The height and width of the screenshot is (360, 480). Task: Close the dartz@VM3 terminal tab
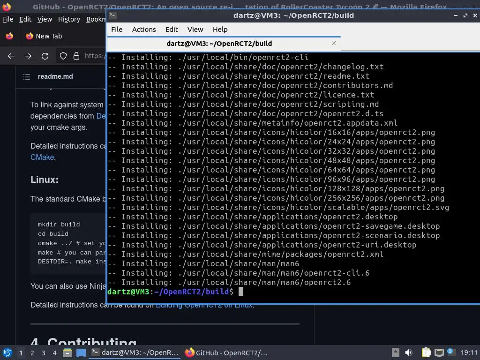334,43
